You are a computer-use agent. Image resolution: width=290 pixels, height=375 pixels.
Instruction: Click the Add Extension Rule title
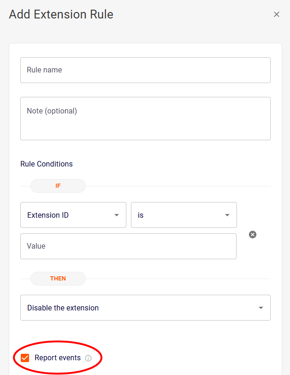click(x=61, y=14)
